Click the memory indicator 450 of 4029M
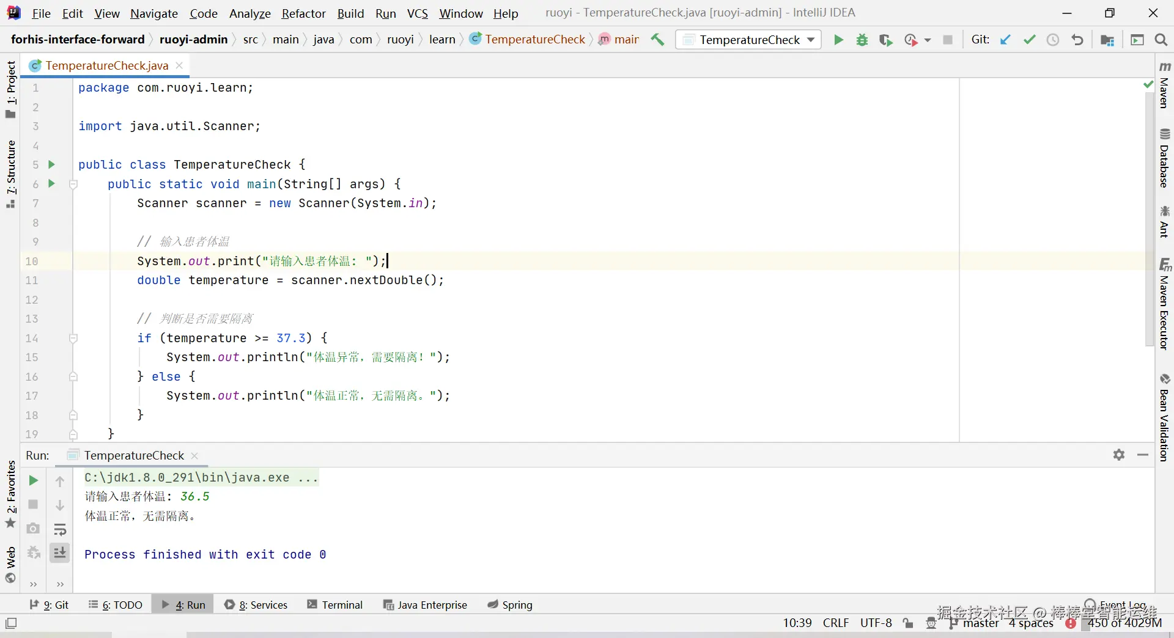Screen dimensions: 1174x638 [x=1124, y=623]
